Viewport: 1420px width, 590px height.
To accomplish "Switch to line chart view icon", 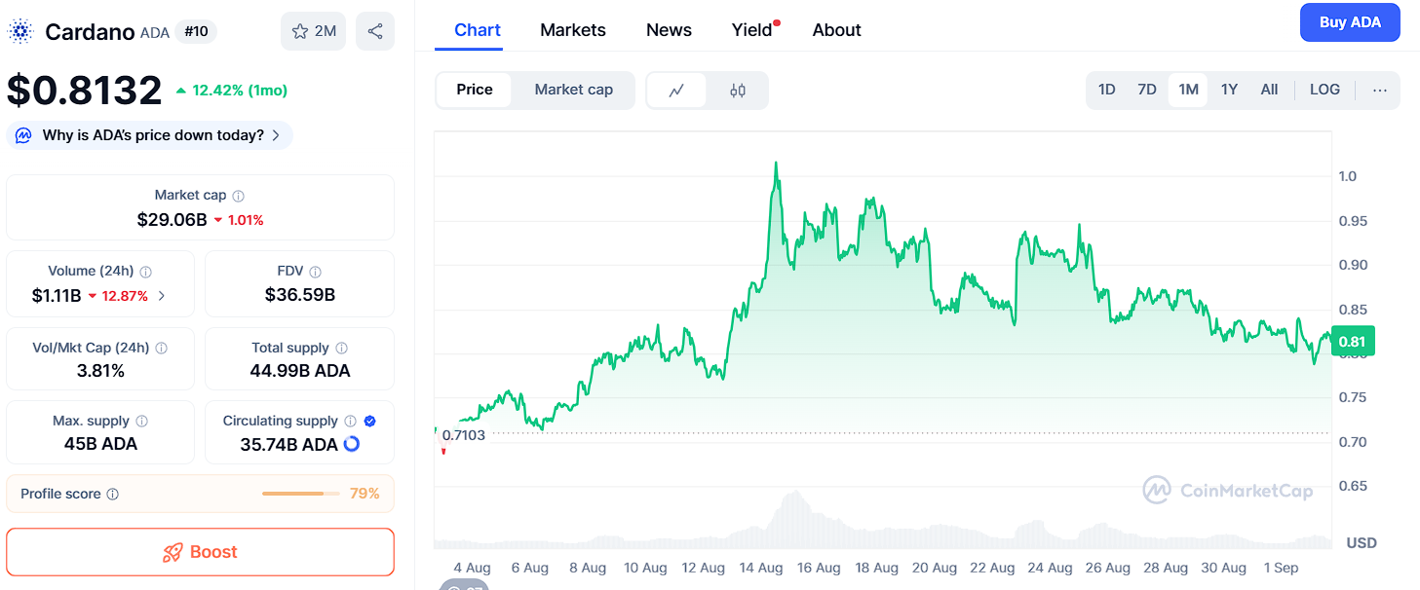I will (676, 91).
